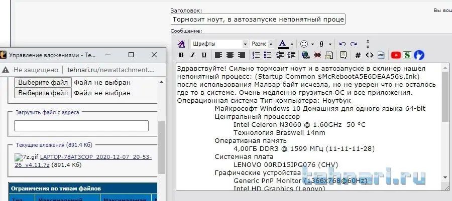This screenshot has height=201, width=452.
Task: Enlarge editor with the downward double-arrow
Action: pos(368,46)
